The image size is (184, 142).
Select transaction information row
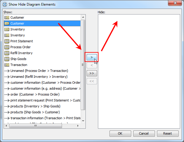[x=42, y=118]
